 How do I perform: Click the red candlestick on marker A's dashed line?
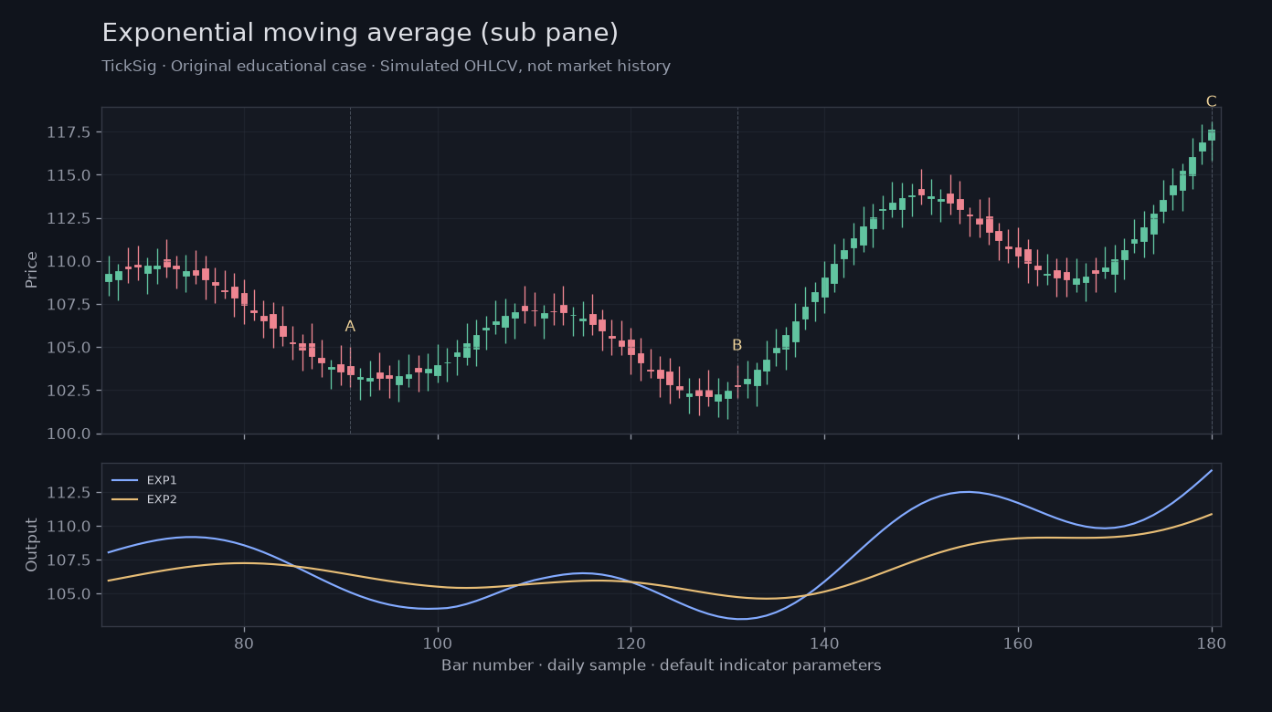coord(350,370)
